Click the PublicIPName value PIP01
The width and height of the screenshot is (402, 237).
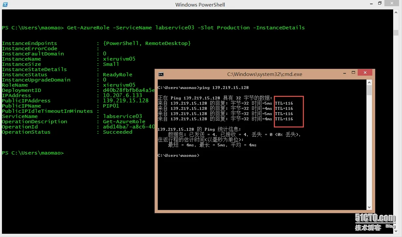(x=111, y=106)
